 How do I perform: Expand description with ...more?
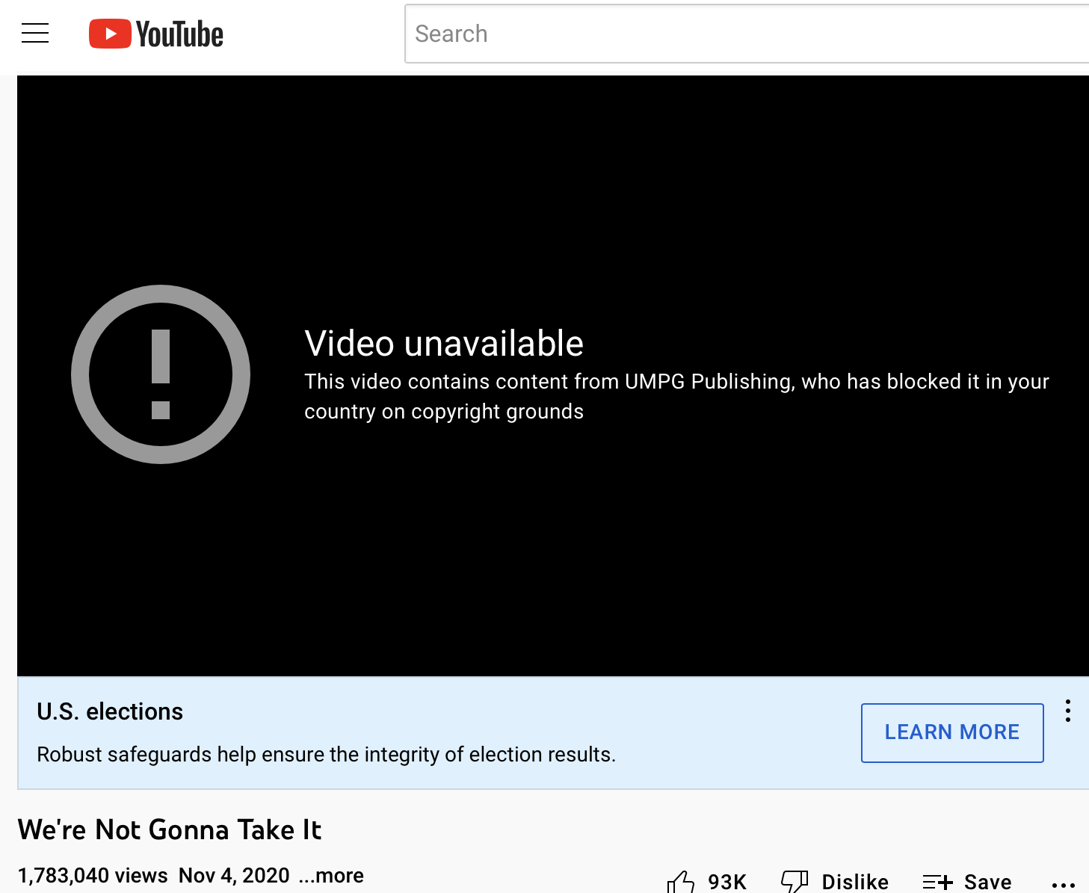coord(331,875)
